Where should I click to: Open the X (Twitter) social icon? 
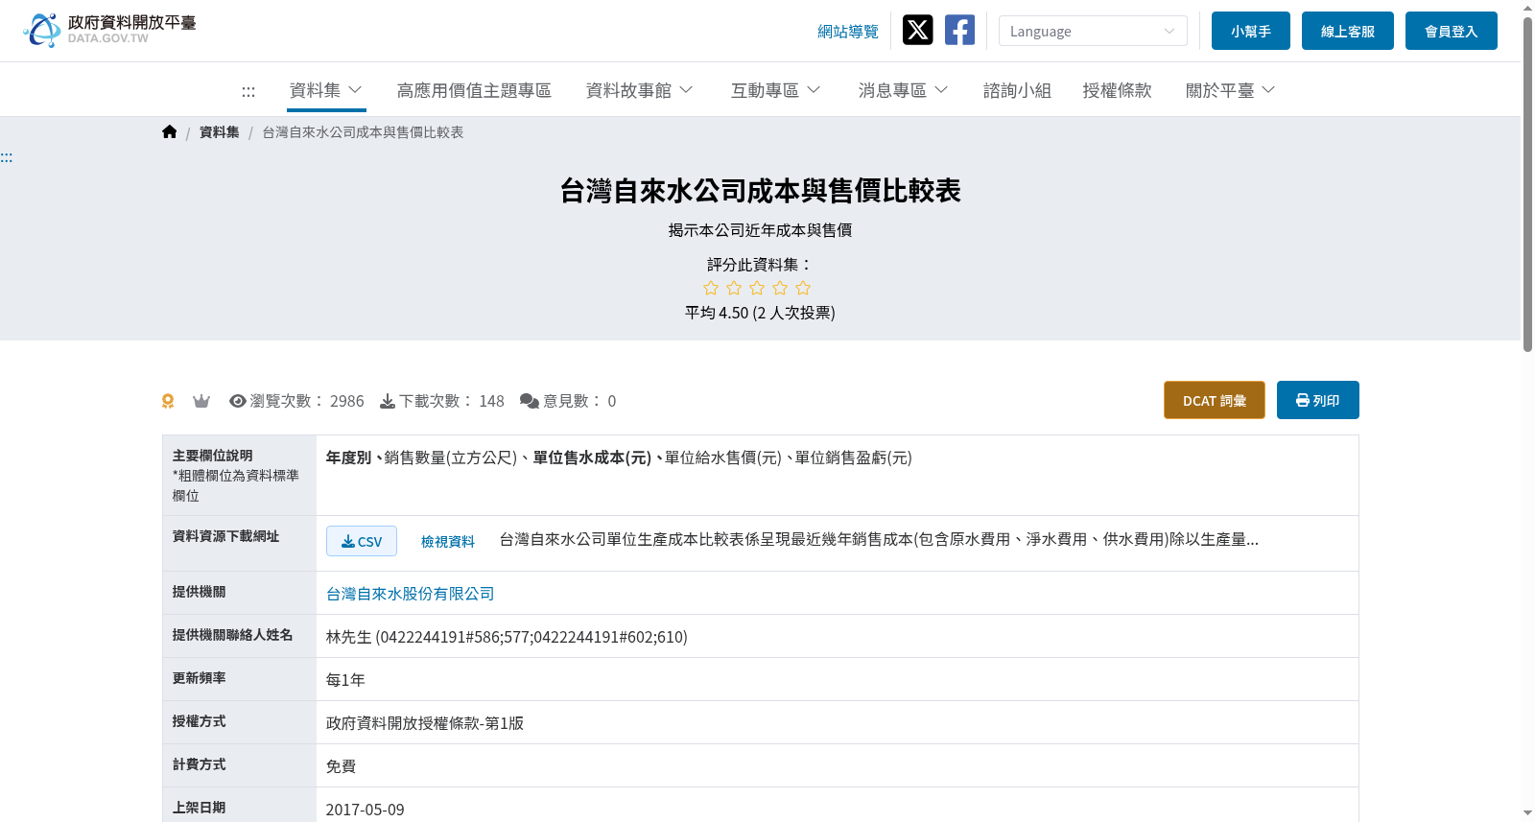pos(917,30)
